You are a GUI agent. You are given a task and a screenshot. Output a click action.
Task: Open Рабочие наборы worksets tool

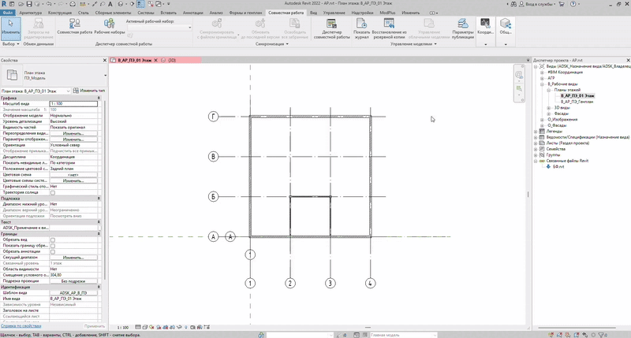pos(109,27)
